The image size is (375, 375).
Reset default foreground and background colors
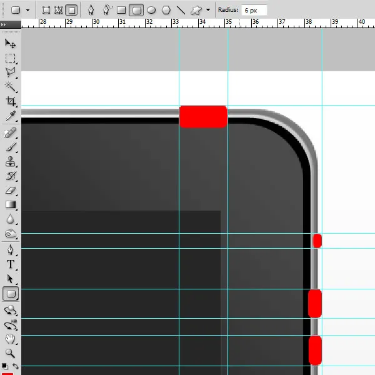point(4,366)
